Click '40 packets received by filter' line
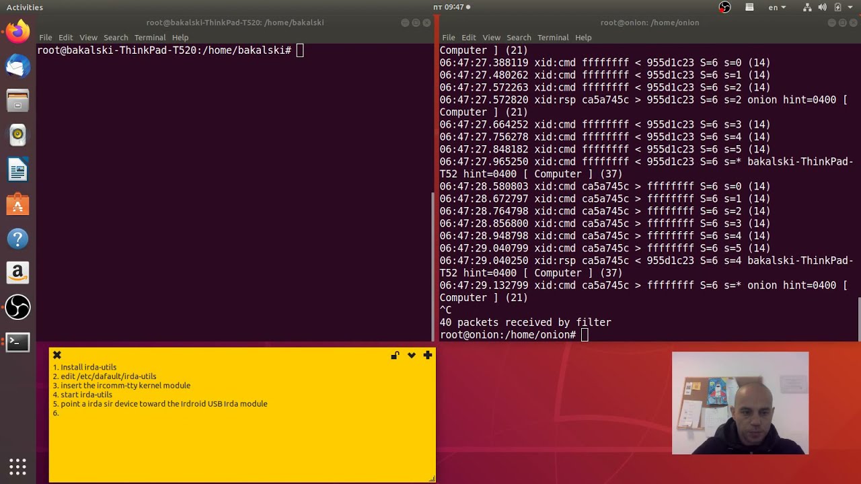Screen dimensions: 861x484 coord(525,323)
